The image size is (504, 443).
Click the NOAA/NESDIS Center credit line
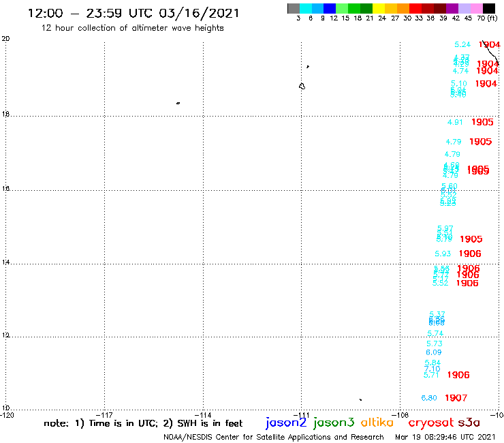(274, 437)
